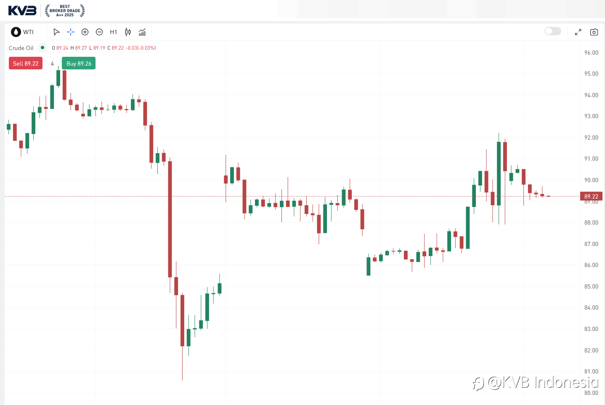Select the arrow cursor tool
The height and width of the screenshot is (405, 605).
[x=56, y=32]
